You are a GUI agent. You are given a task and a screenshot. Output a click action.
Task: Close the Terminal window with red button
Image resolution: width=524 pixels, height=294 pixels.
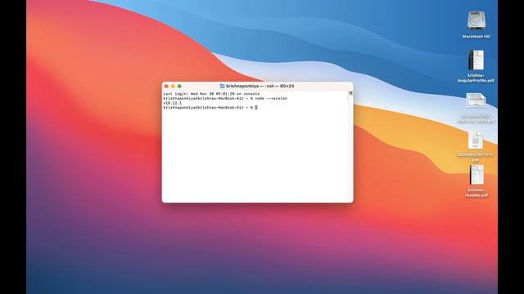pos(166,86)
